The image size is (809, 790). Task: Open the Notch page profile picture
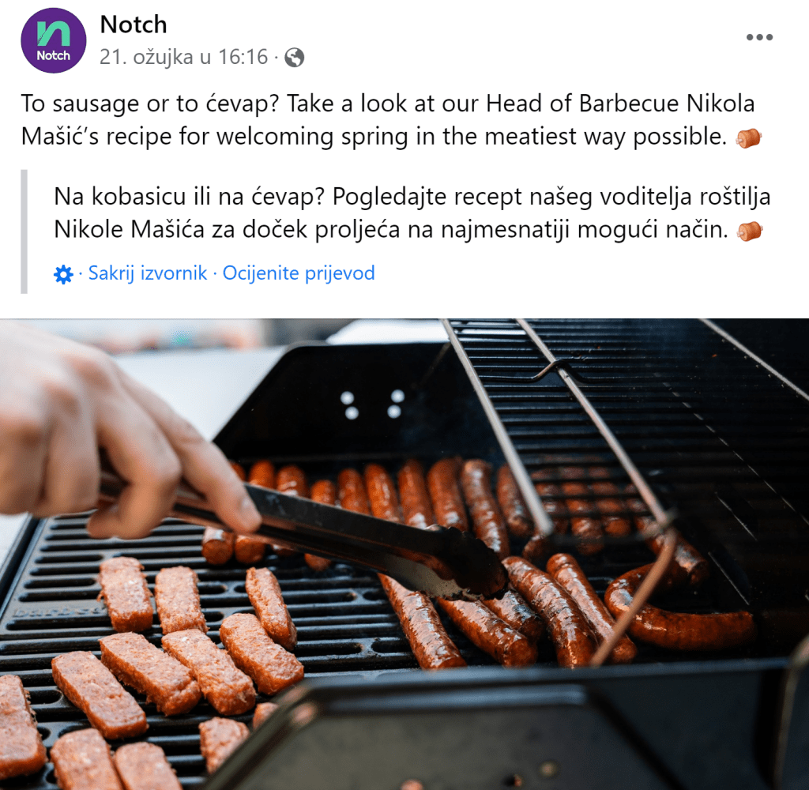point(53,40)
